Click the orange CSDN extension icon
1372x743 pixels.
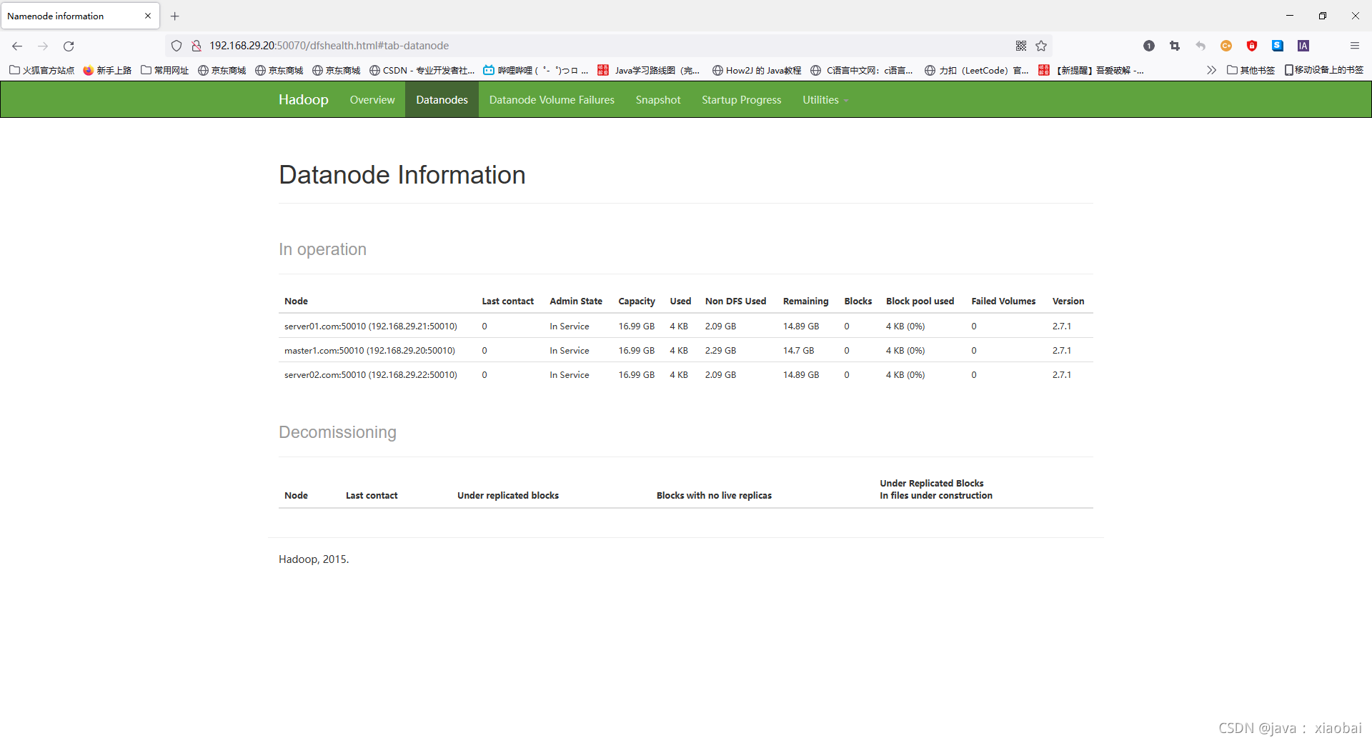pyautogui.click(x=1226, y=46)
